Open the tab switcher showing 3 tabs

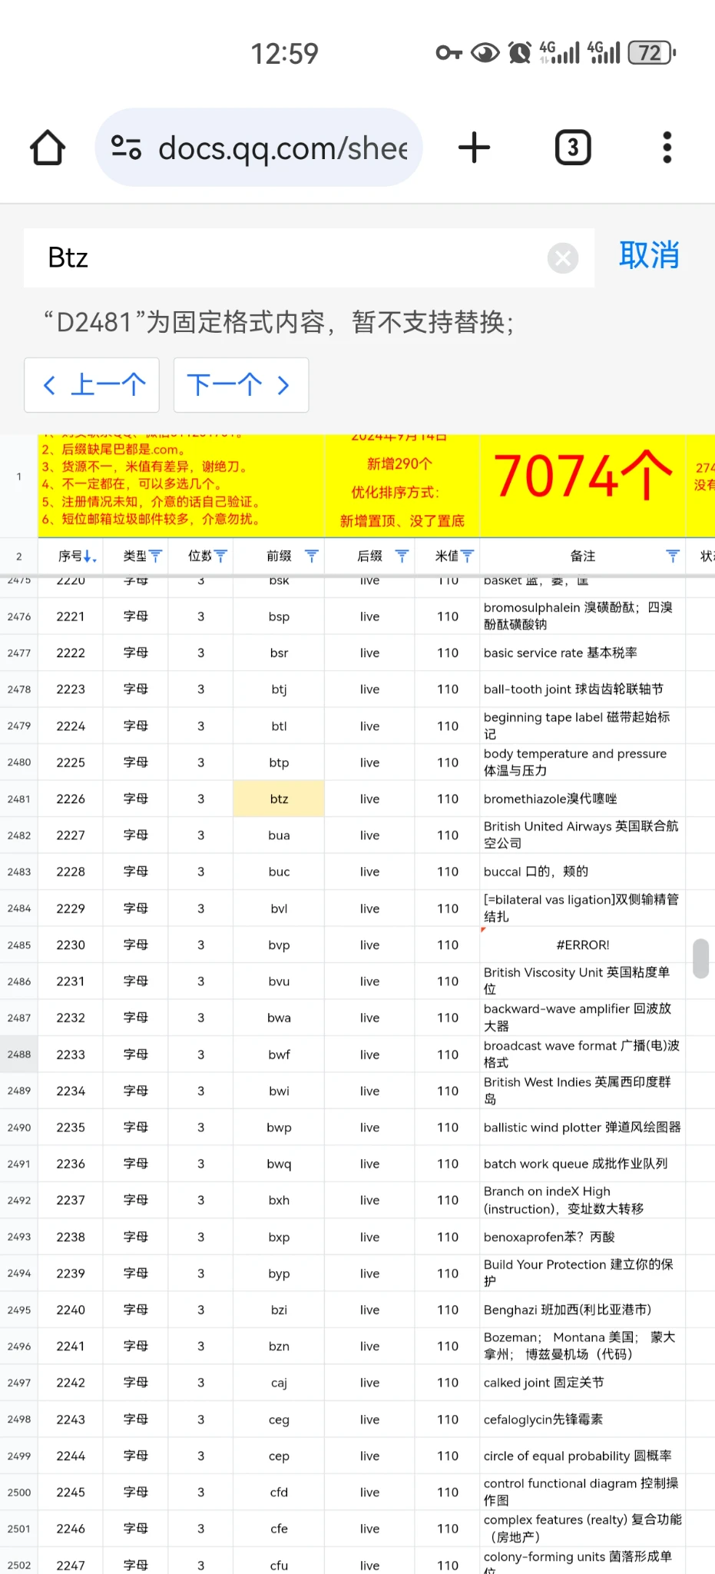click(572, 148)
